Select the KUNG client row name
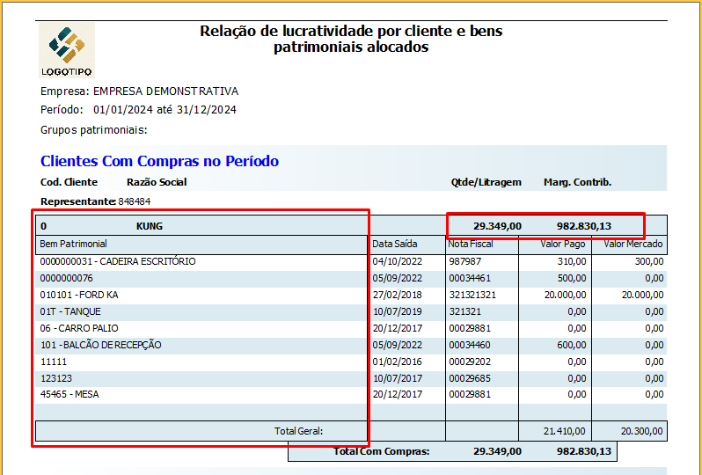The width and height of the screenshot is (702, 475). 149,226
